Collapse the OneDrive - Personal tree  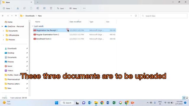[x=2, y=26]
